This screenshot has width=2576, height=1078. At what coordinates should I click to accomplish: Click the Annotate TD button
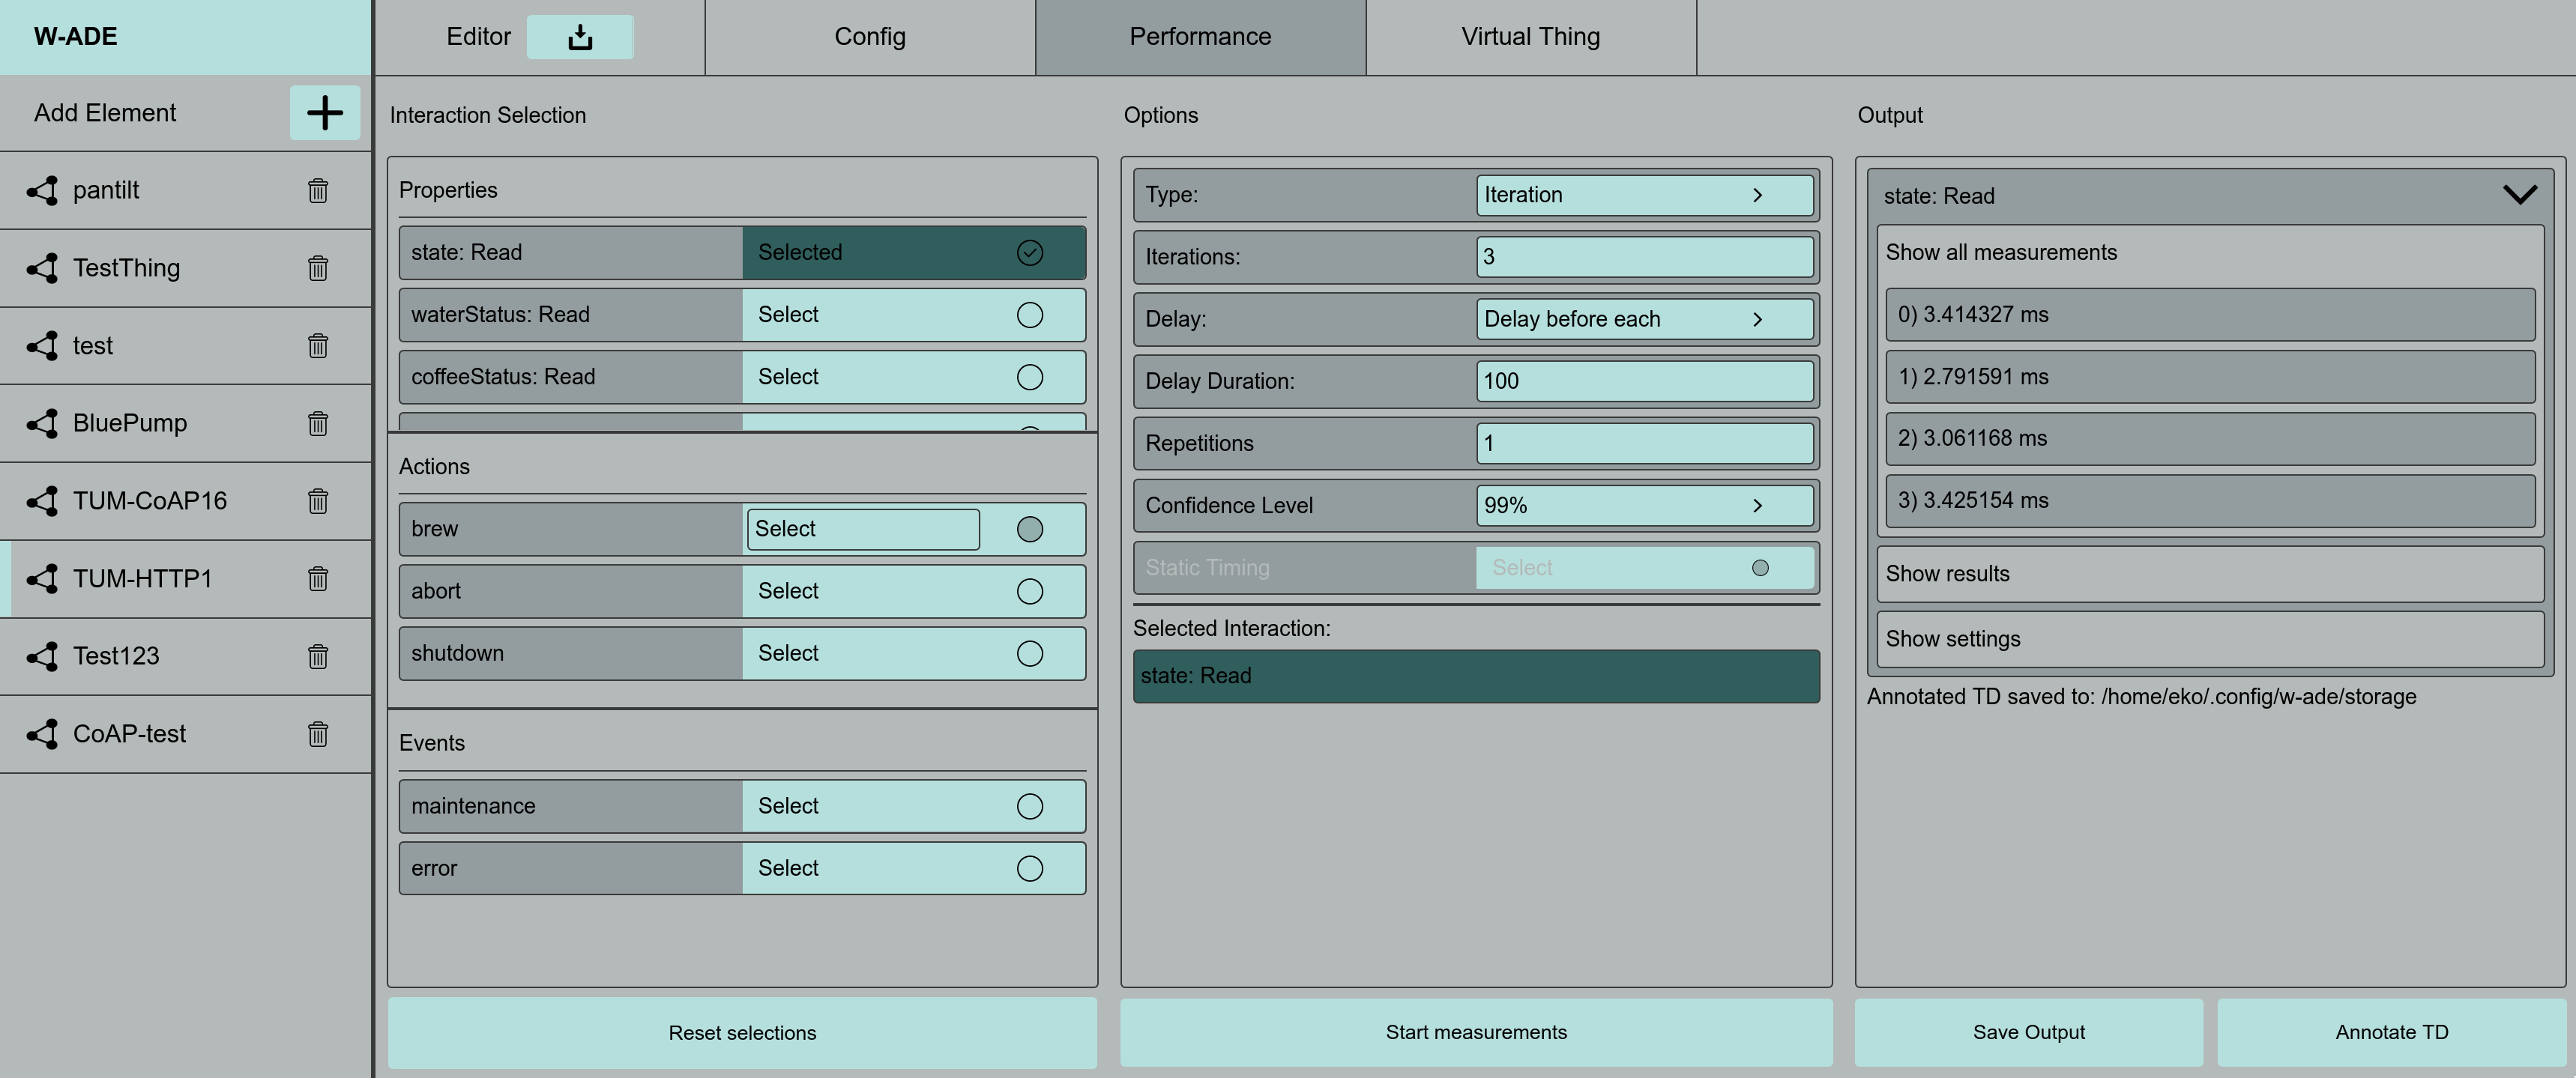[x=2391, y=1032]
